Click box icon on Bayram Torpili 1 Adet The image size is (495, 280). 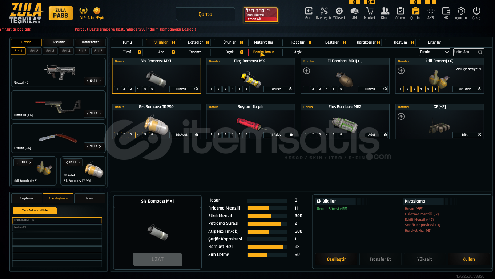(291, 135)
